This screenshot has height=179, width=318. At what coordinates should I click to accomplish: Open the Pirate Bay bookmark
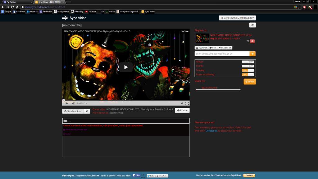tap(77, 11)
